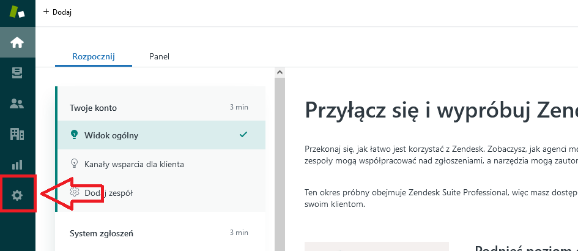Click the heading "Przyłącz się i wypróbuj"
Screen dimensions: 578x251
(442, 110)
